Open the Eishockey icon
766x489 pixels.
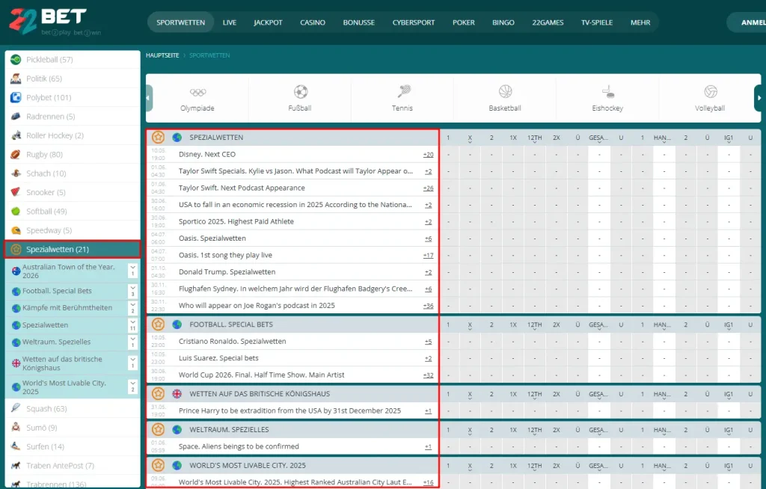click(x=607, y=91)
